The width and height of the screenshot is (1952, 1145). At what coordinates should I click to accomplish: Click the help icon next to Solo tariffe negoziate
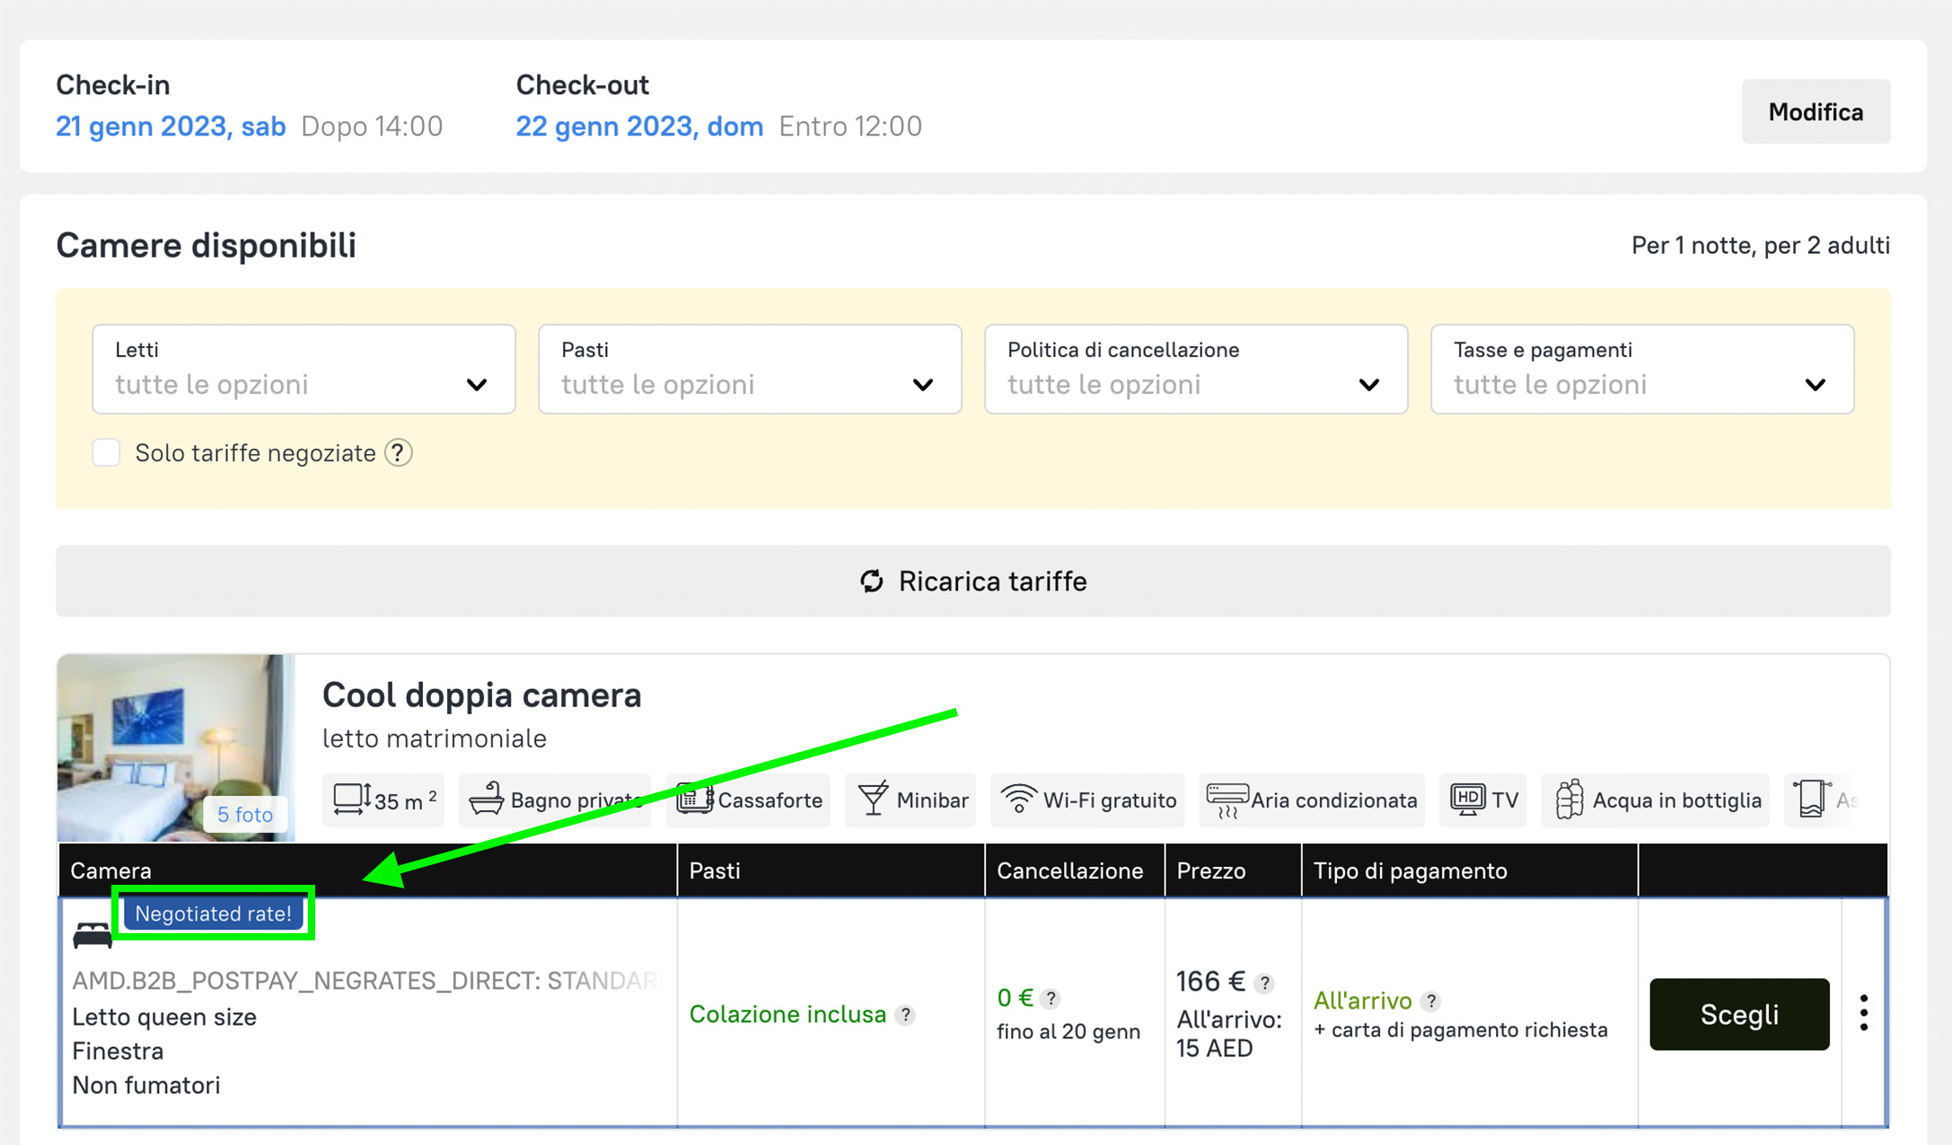pyautogui.click(x=398, y=453)
